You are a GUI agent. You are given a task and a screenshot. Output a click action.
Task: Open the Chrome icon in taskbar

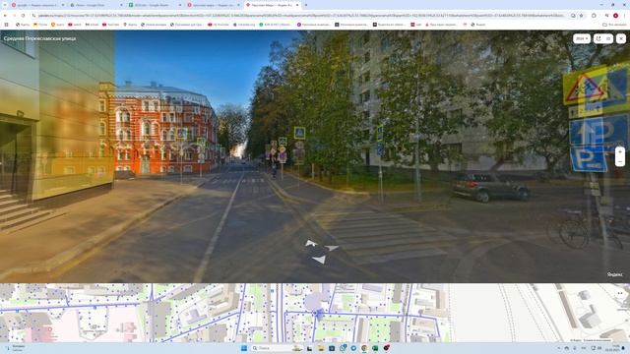tap(364, 348)
